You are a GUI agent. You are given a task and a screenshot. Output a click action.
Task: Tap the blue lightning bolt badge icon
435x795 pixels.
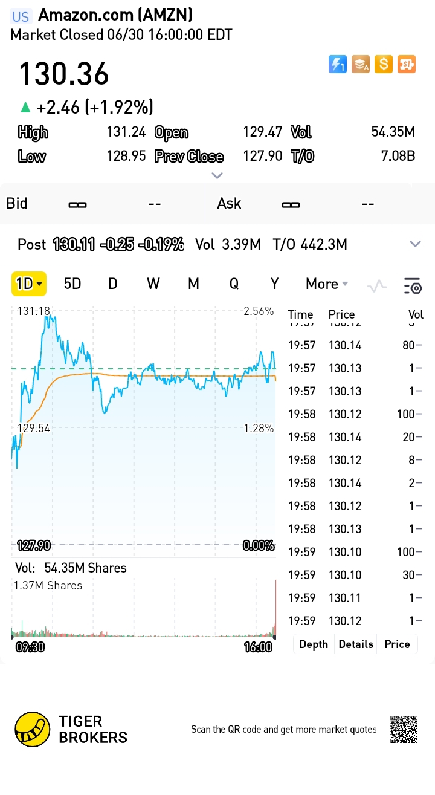click(338, 64)
